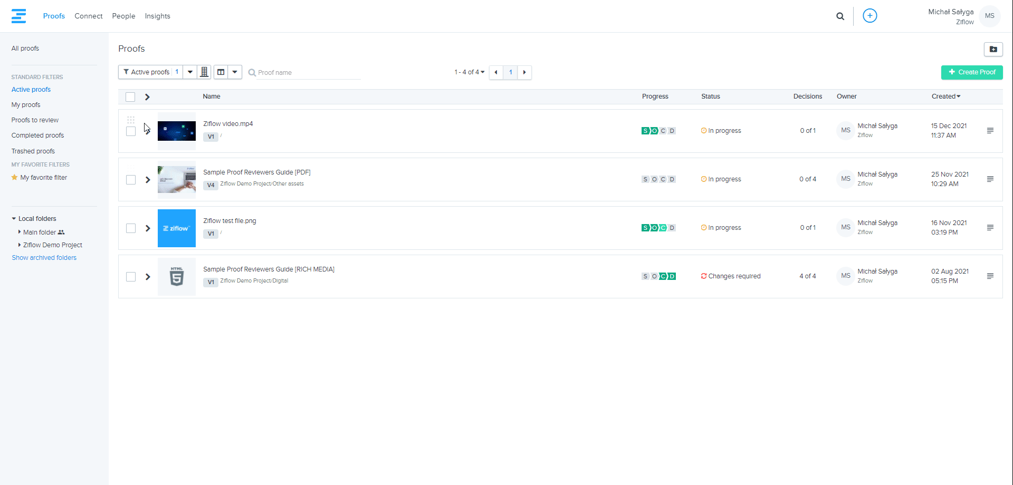Click the MS owner avatar in video.mp4 row
This screenshot has height=485, width=1013.
tap(846, 130)
